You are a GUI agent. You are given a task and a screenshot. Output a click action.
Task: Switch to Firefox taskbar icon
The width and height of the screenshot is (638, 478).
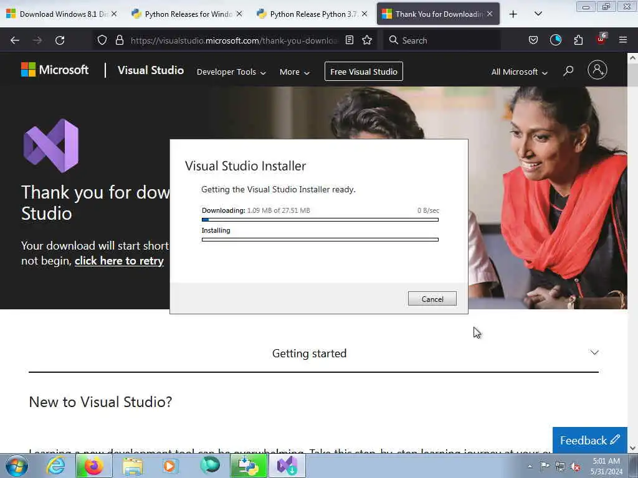pyautogui.click(x=93, y=466)
